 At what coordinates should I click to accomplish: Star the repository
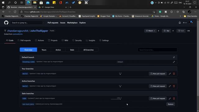pyautogui.click(x=166, y=31)
